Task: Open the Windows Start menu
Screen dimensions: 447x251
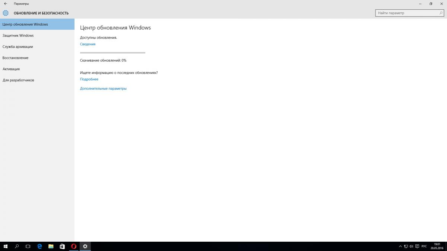Action: 6,246
